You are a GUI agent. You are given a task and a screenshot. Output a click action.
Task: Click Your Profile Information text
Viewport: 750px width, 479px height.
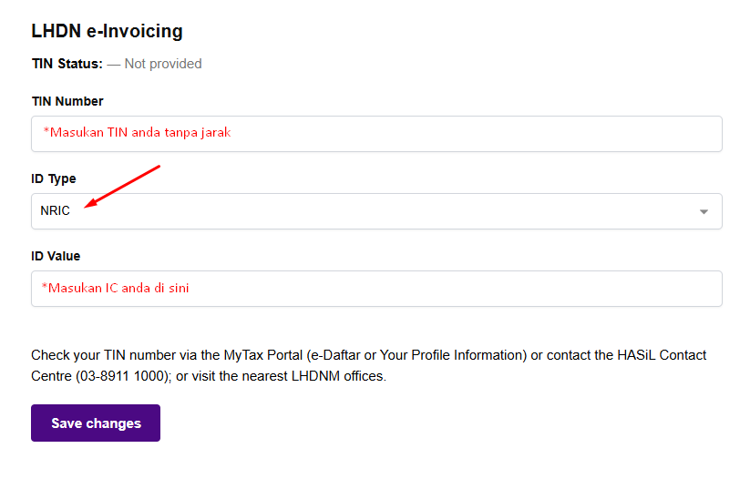[453, 355]
